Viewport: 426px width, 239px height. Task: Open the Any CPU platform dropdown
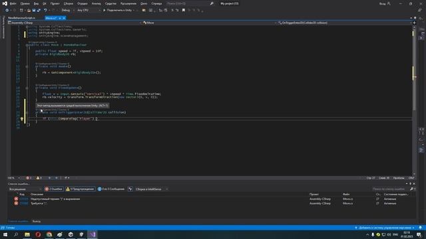coord(89,11)
